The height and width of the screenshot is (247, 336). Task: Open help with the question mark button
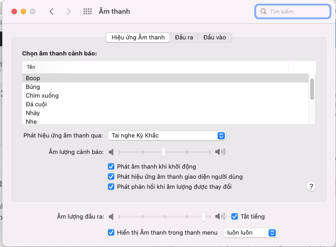(311, 187)
